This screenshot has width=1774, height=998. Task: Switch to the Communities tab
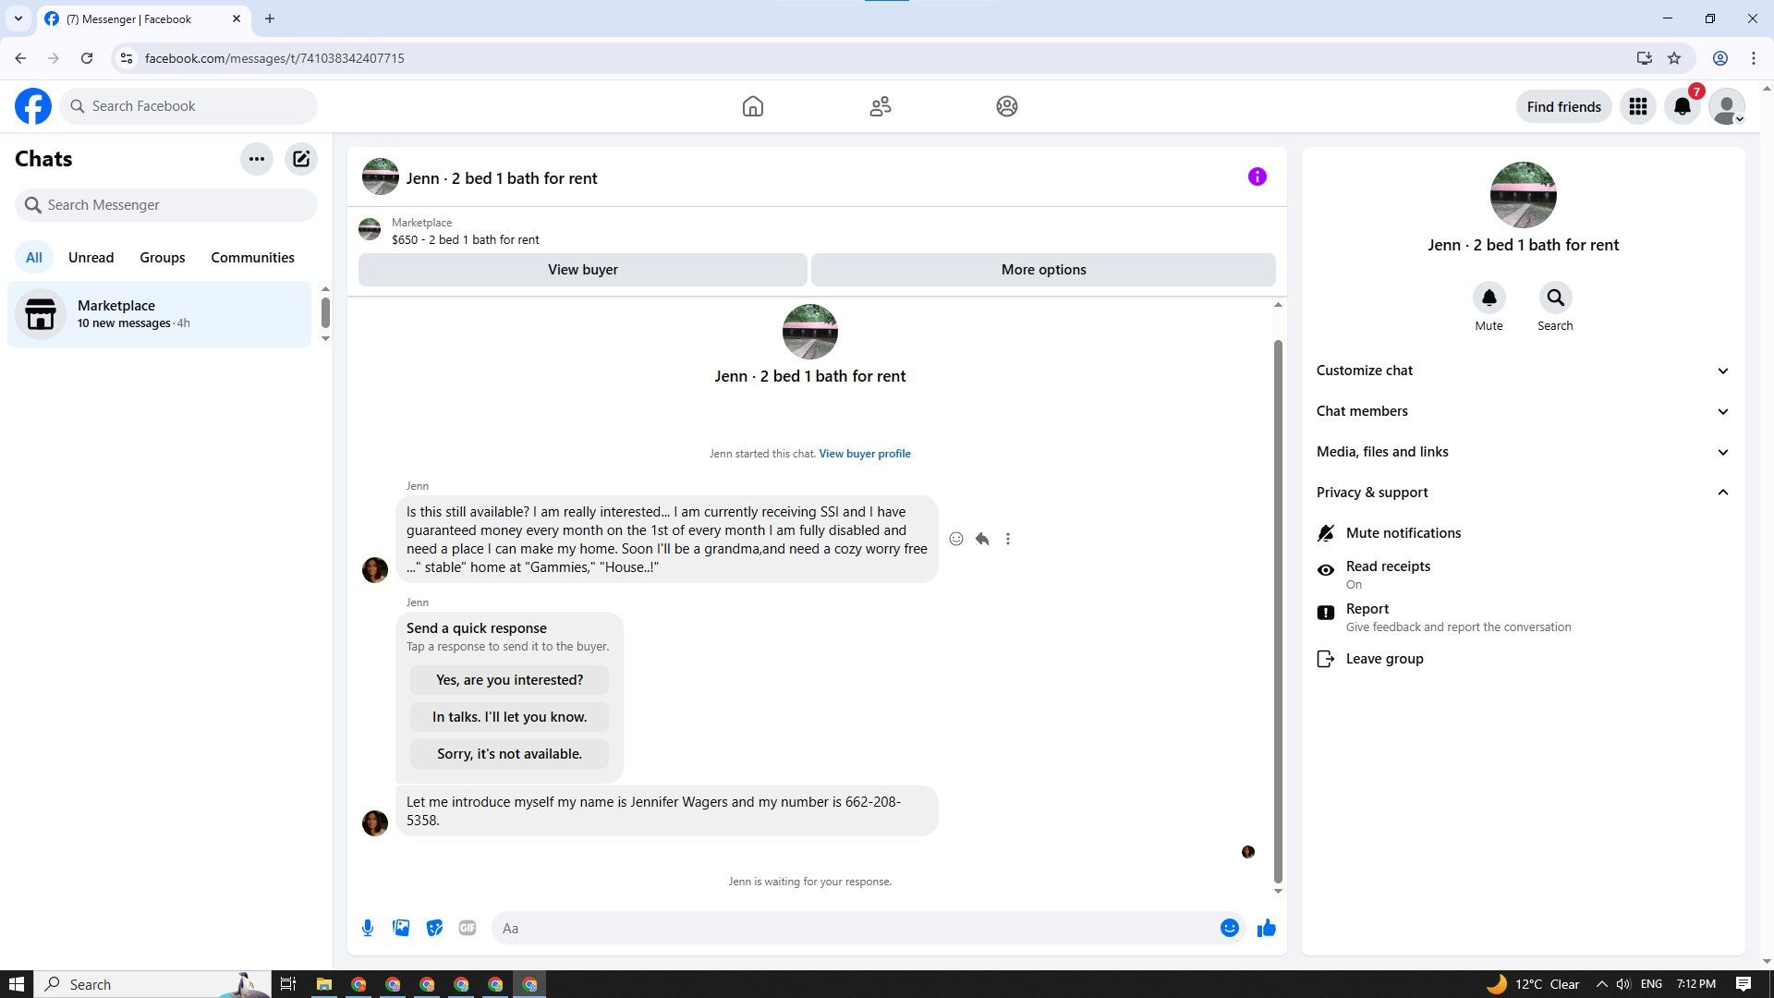(x=252, y=258)
